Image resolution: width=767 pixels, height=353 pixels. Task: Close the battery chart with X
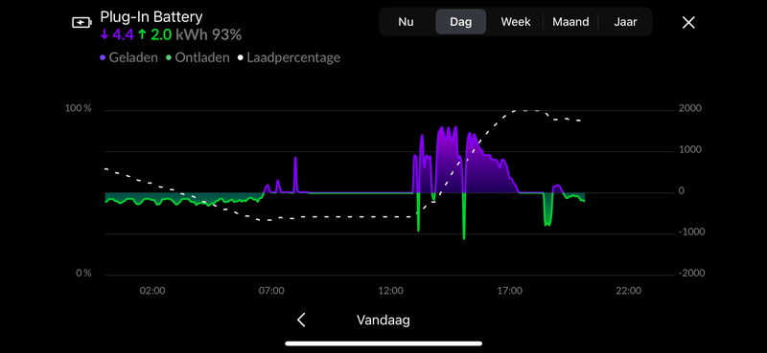click(688, 22)
